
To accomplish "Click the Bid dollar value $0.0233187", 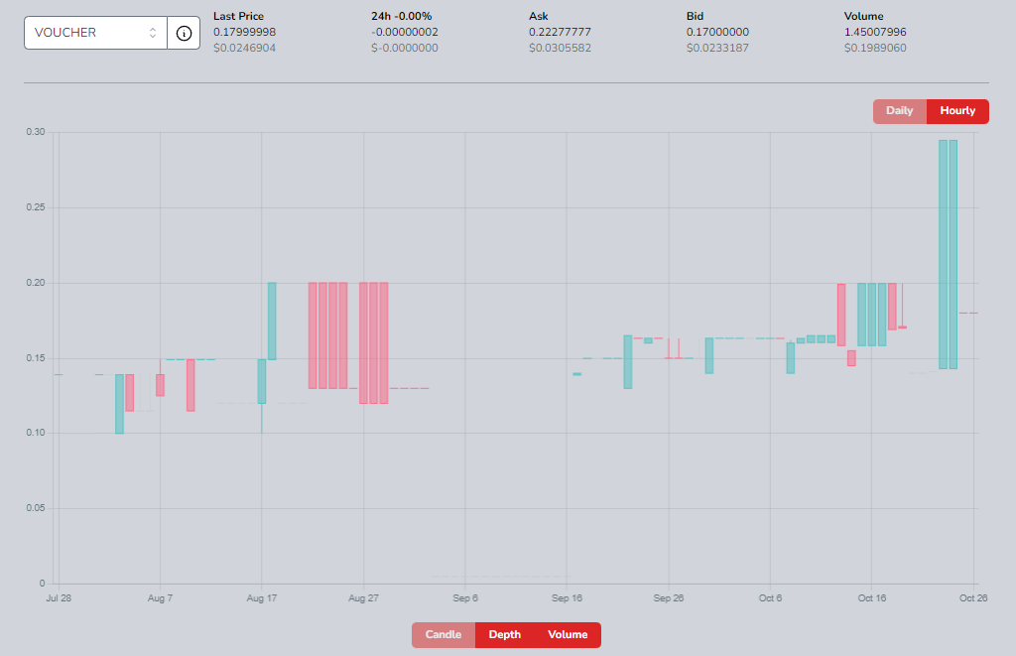I will point(718,48).
